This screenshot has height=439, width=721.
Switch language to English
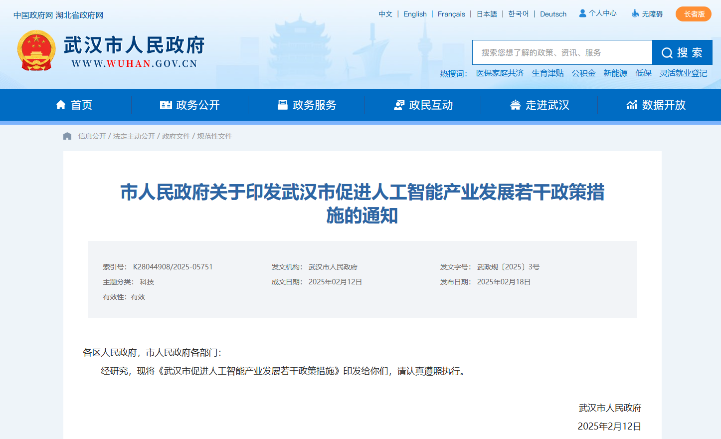pos(415,14)
